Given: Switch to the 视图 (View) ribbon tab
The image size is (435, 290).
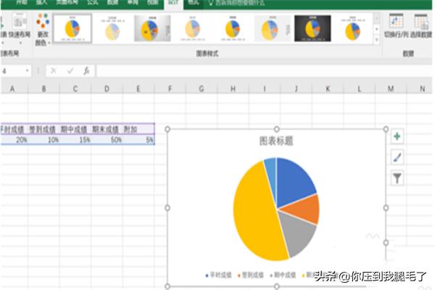Looking at the screenshot, I should tap(153, 2).
